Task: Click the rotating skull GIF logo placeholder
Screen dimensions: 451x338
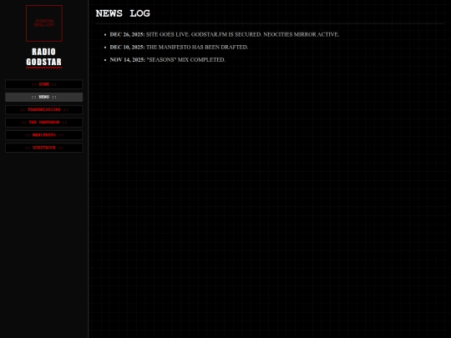Action: coord(44,23)
